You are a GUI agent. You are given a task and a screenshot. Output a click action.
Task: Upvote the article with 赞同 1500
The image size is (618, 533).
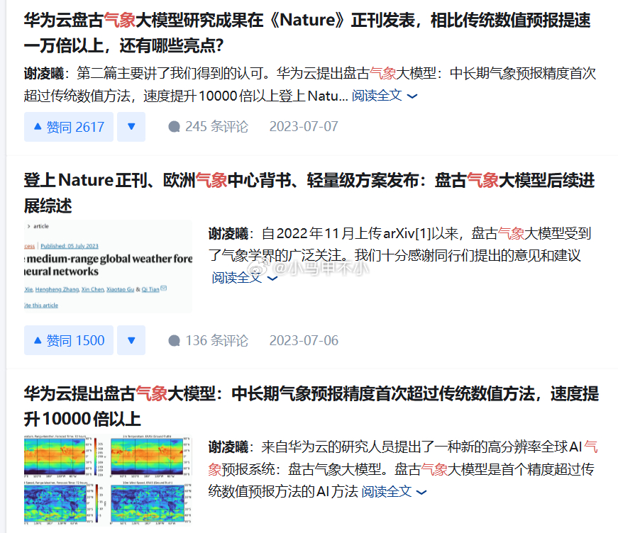coord(69,340)
